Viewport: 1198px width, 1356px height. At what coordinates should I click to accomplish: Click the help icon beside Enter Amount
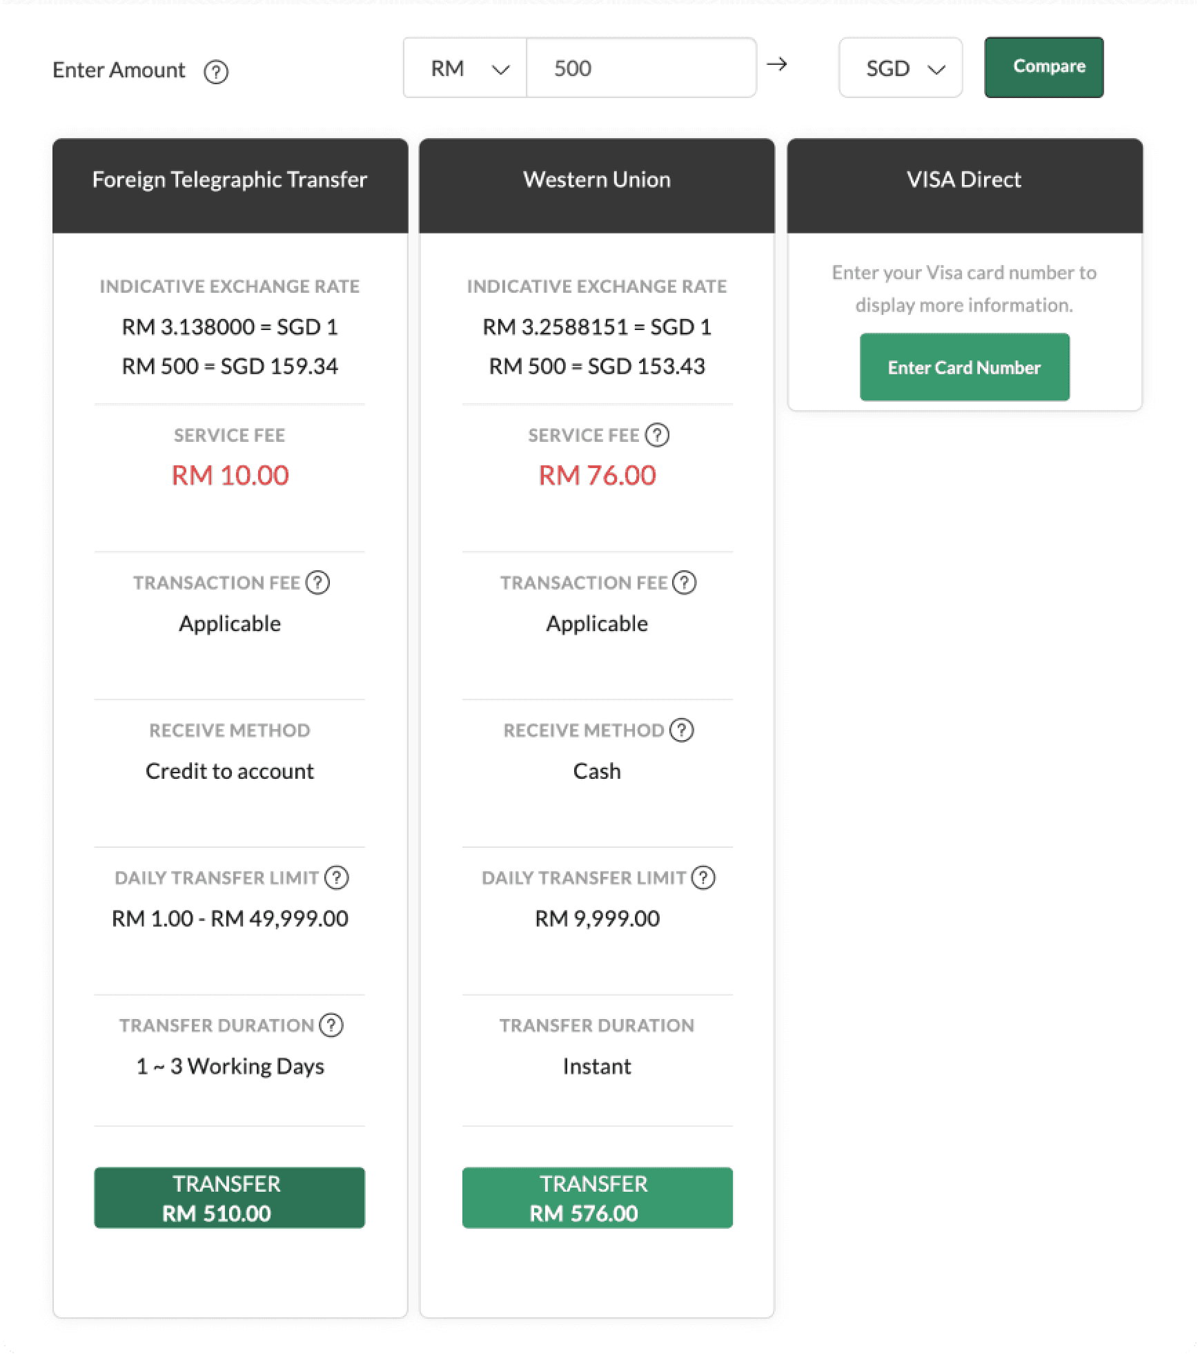point(216,71)
